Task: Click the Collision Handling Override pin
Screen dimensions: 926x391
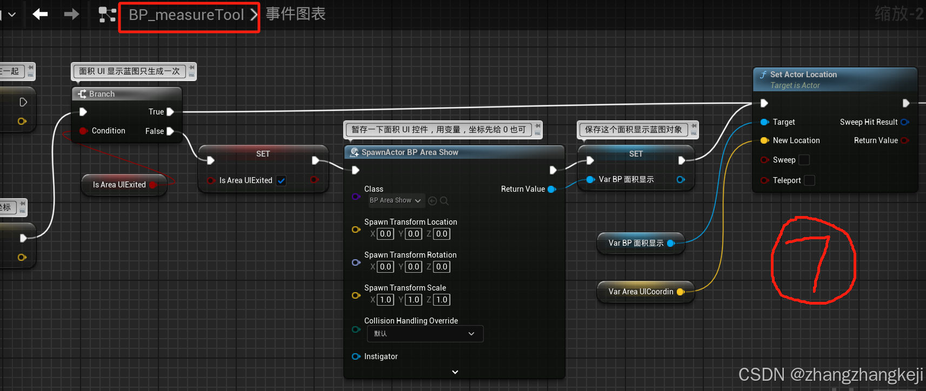Action: pyautogui.click(x=356, y=329)
